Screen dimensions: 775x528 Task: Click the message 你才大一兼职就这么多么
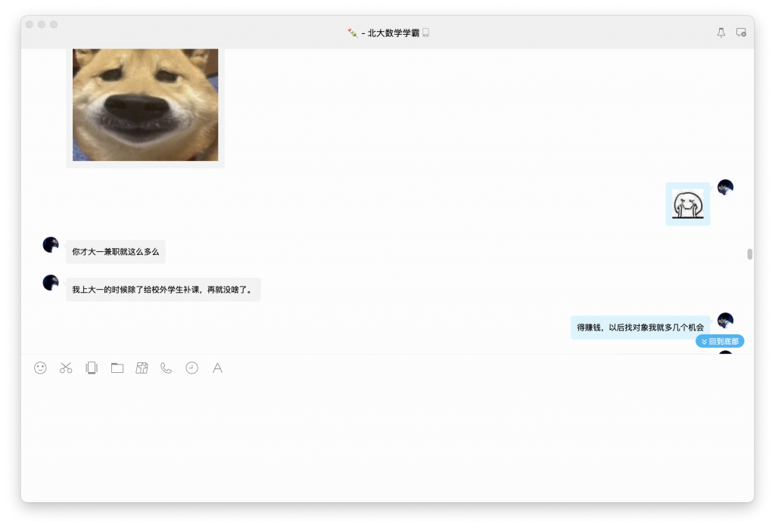pyautogui.click(x=116, y=252)
